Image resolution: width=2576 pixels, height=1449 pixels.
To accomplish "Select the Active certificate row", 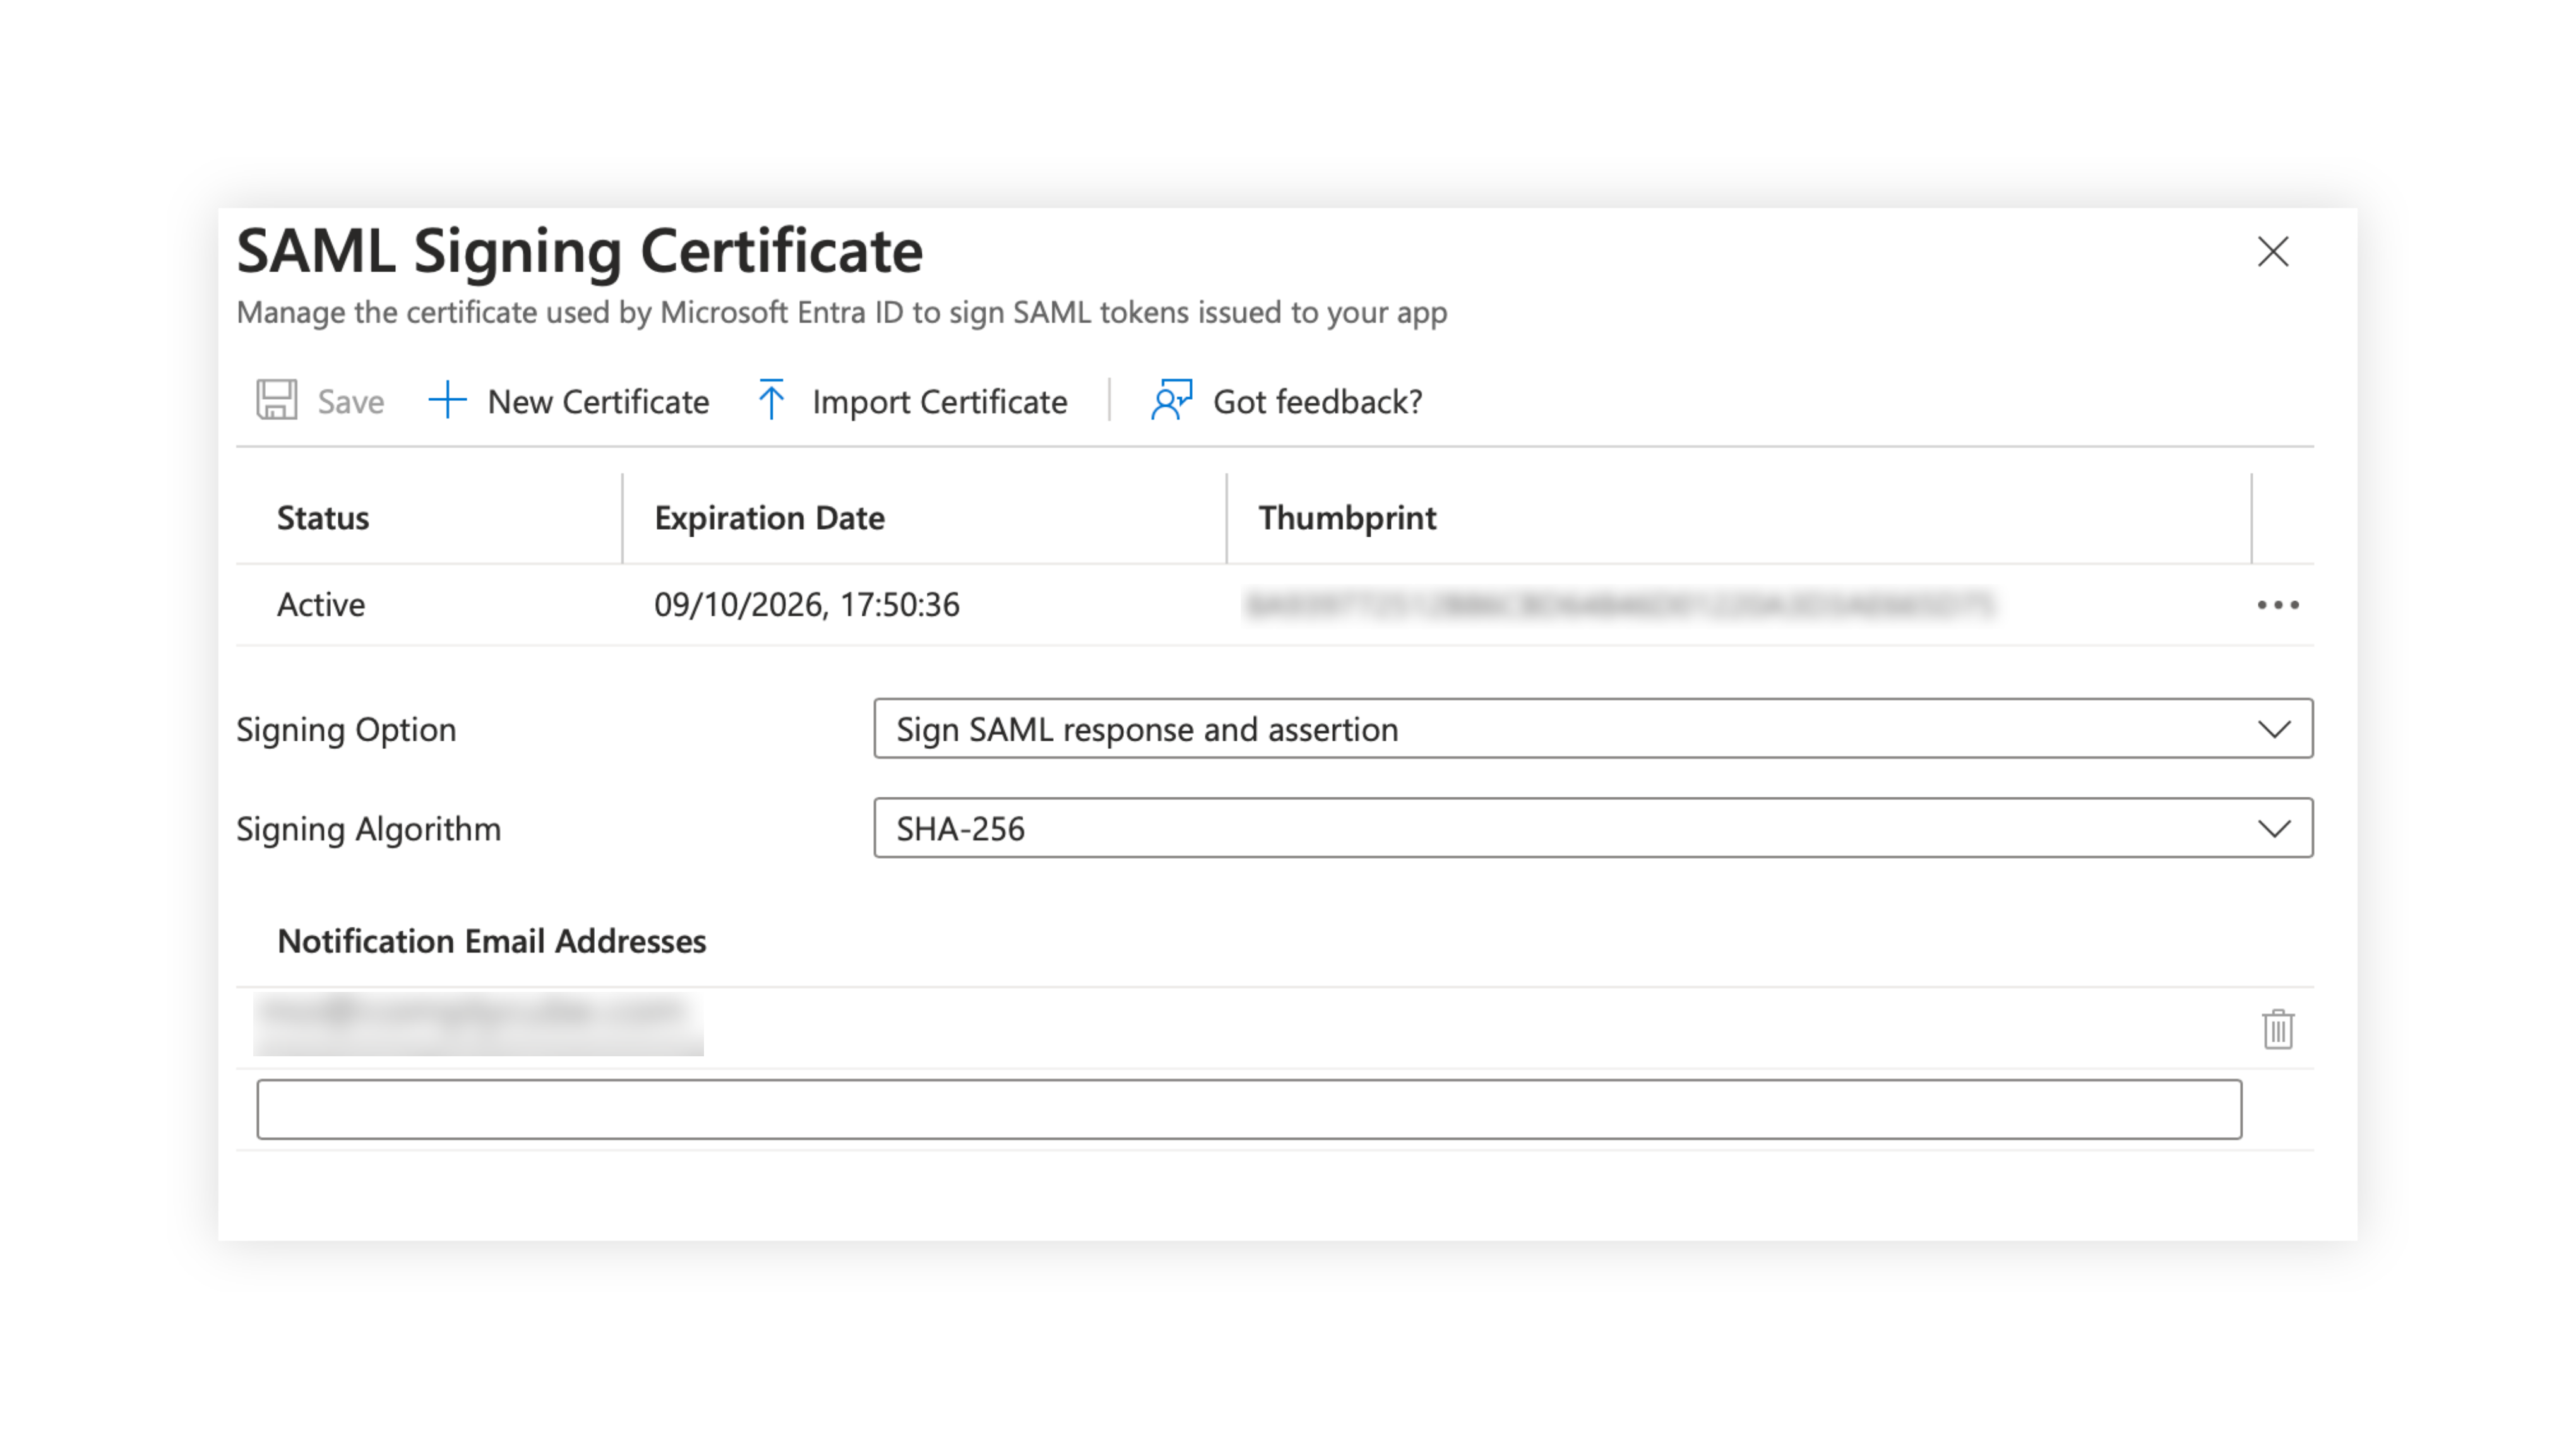I will (x=321, y=605).
